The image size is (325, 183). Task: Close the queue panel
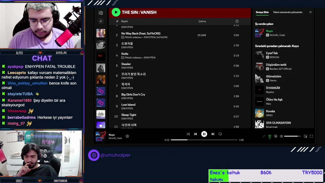tap(311, 12)
